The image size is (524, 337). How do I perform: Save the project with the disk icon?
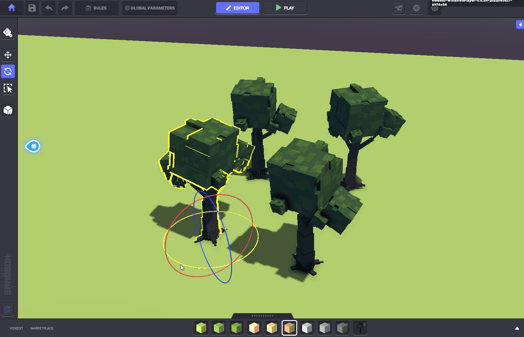point(32,8)
